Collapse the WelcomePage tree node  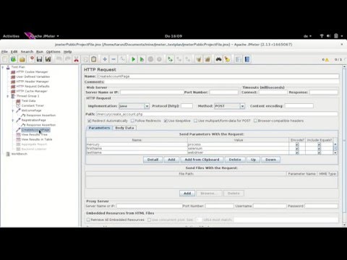tap(13, 110)
